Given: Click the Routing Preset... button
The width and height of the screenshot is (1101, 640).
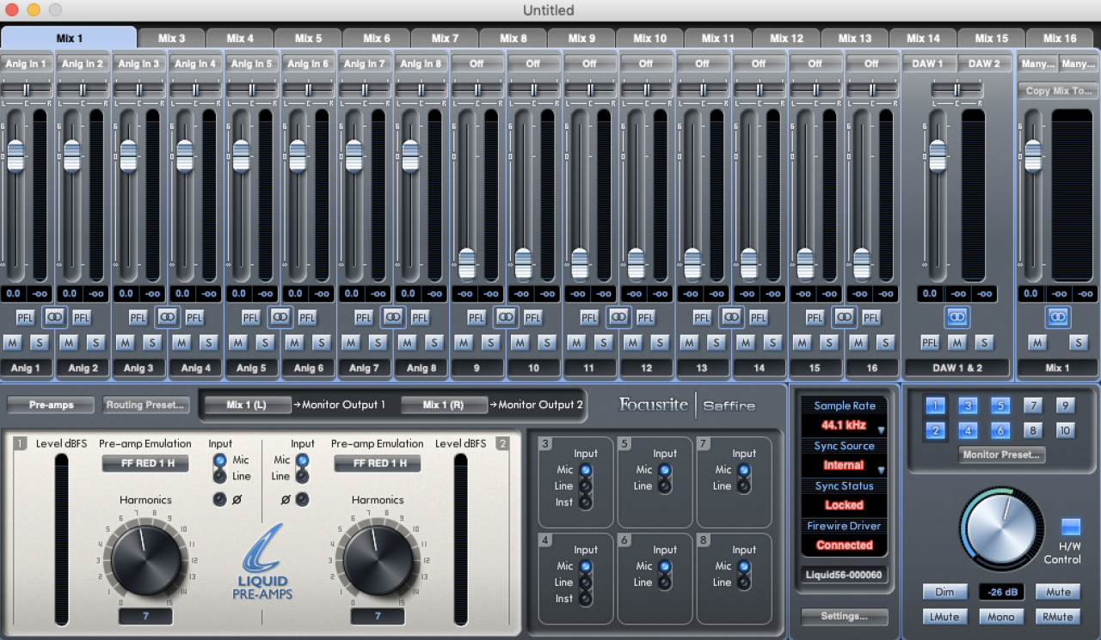Looking at the screenshot, I should 146,405.
